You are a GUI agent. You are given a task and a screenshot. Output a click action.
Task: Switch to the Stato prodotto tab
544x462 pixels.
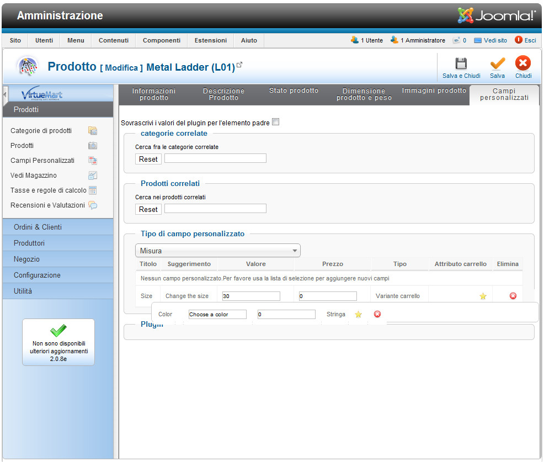[294, 91]
